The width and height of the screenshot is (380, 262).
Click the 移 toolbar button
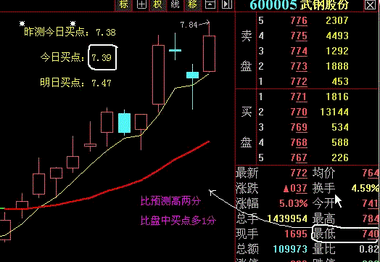tap(193, 4)
